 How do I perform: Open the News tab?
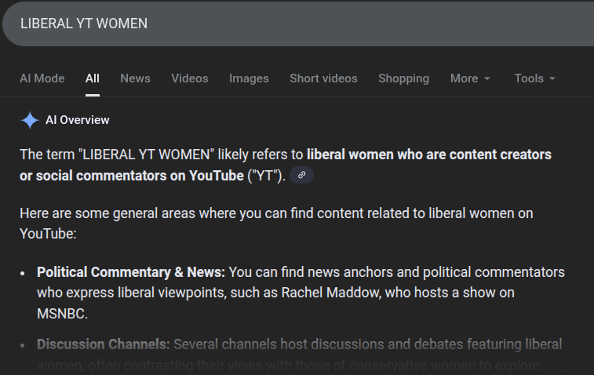point(135,78)
